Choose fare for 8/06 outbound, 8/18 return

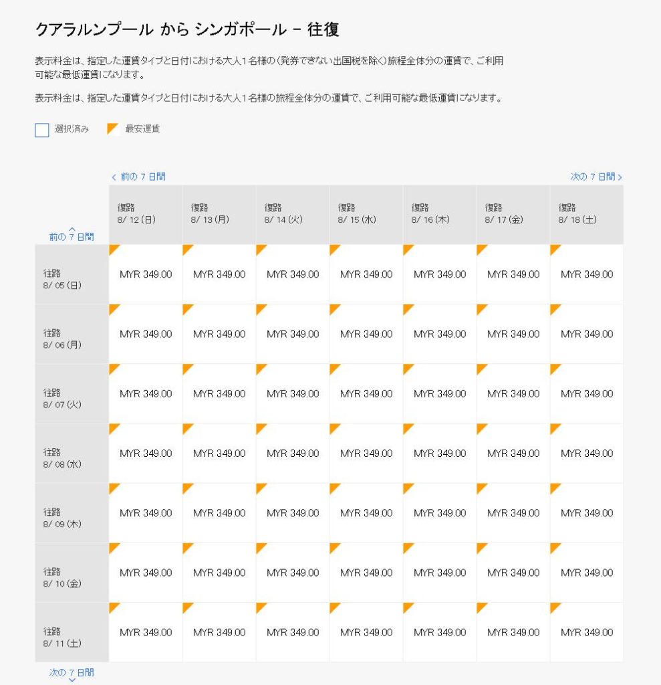pos(587,334)
